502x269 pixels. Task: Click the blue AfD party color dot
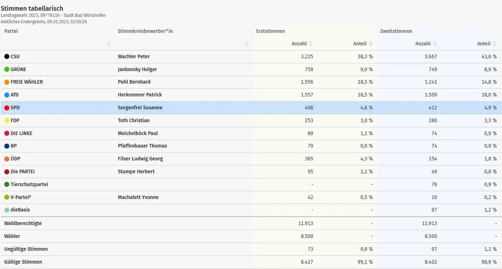[x=7, y=95]
